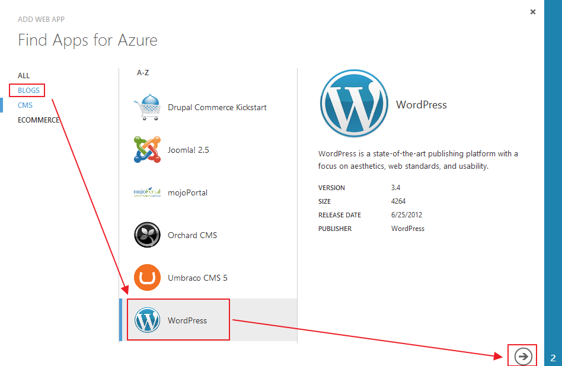Click the VERSION field label
Image resolution: width=562 pixels, height=366 pixels.
(331, 188)
